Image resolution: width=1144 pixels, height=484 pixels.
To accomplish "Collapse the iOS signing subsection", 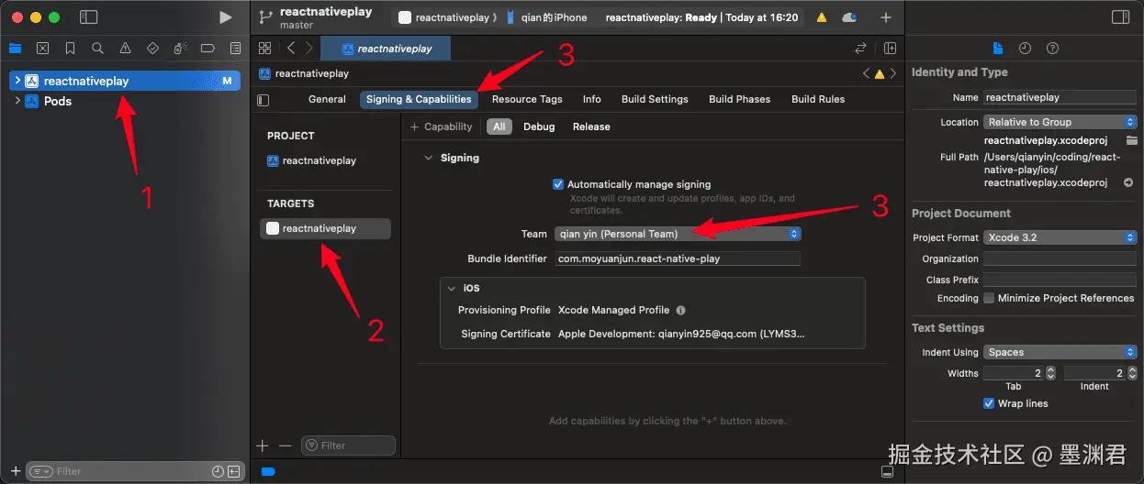I will coord(451,288).
